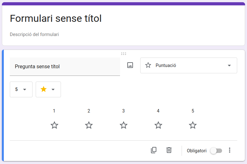Open the Puntuació question type dropdown
Screen dimensions: 247x164
pyautogui.click(x=189, y=65)
